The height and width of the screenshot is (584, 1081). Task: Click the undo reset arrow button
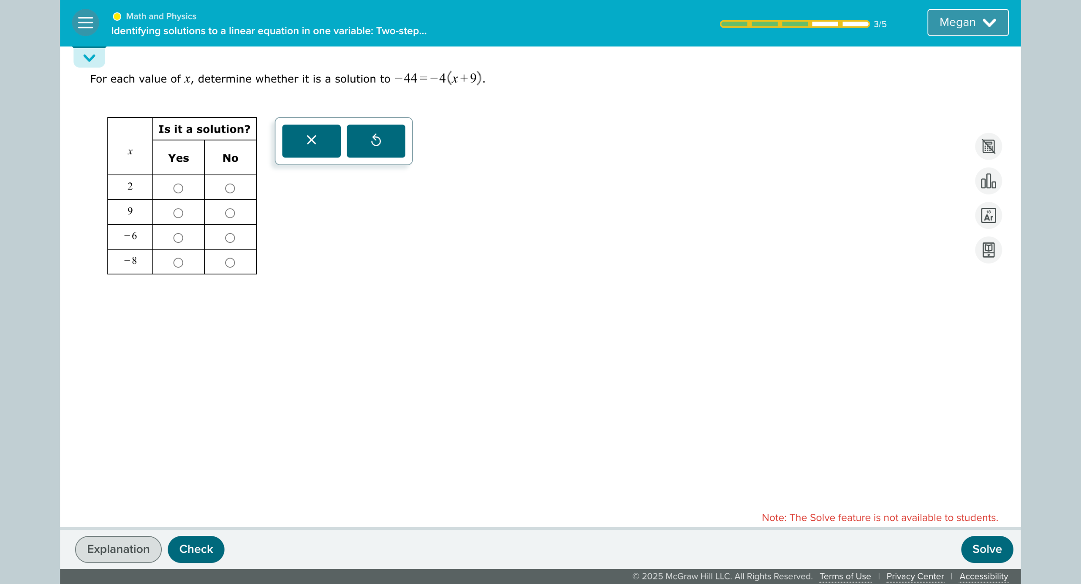376,141
